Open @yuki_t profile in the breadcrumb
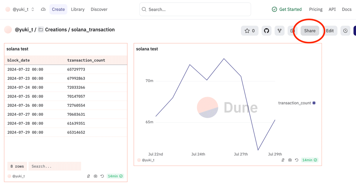Image resolution: width=356 pixels, height=186 pixels. coord(24,30)
